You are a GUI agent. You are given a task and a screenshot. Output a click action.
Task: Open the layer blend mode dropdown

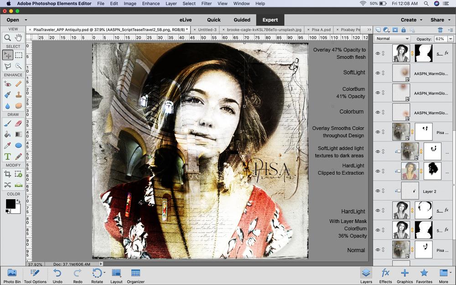(392, 39)
